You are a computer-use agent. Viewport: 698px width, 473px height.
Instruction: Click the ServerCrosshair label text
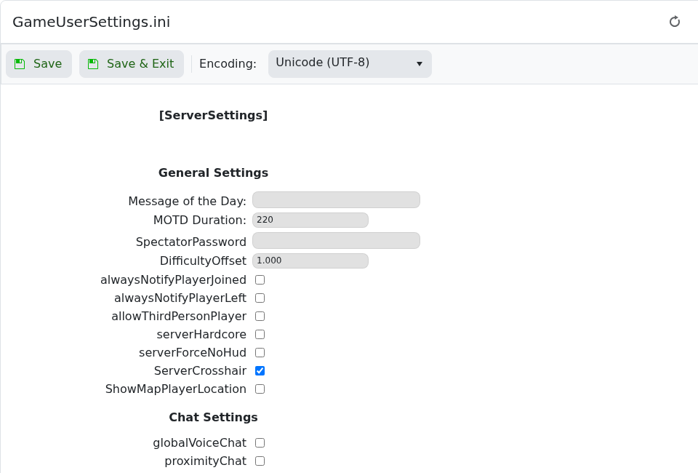point(200,370)
